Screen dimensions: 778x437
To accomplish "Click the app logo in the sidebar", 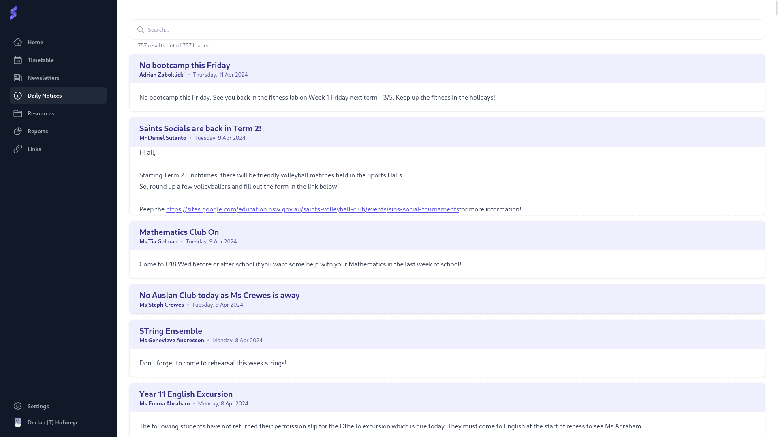I will point(13,13).
